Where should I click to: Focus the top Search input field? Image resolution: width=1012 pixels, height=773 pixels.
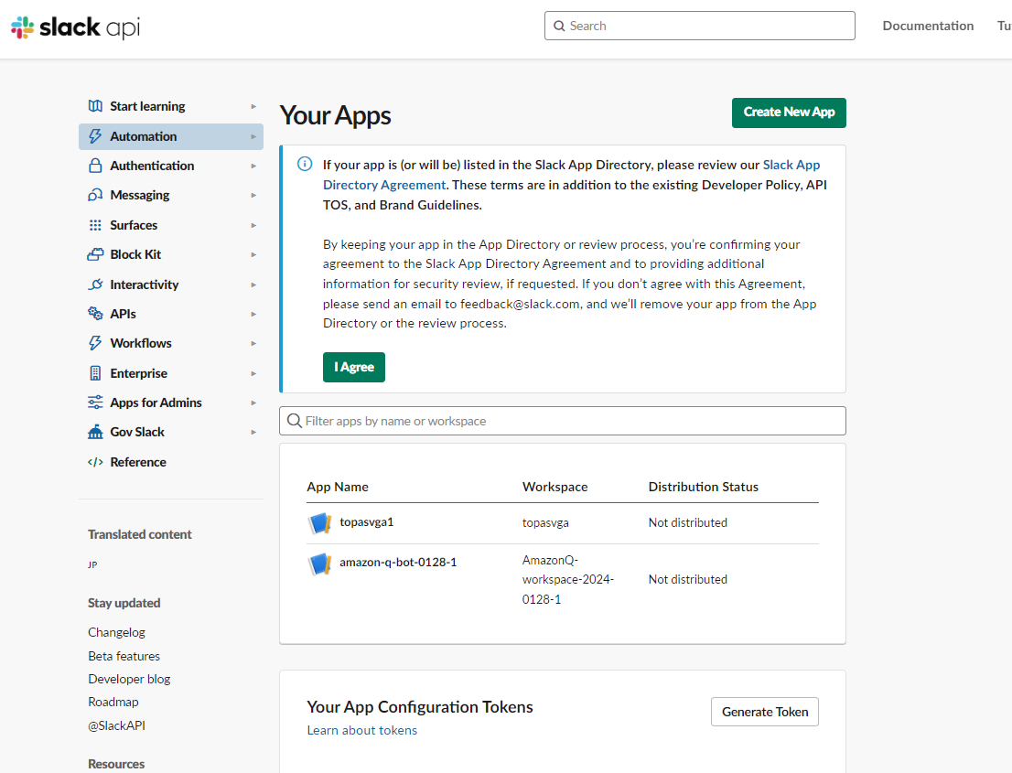(x=700, y=26)
